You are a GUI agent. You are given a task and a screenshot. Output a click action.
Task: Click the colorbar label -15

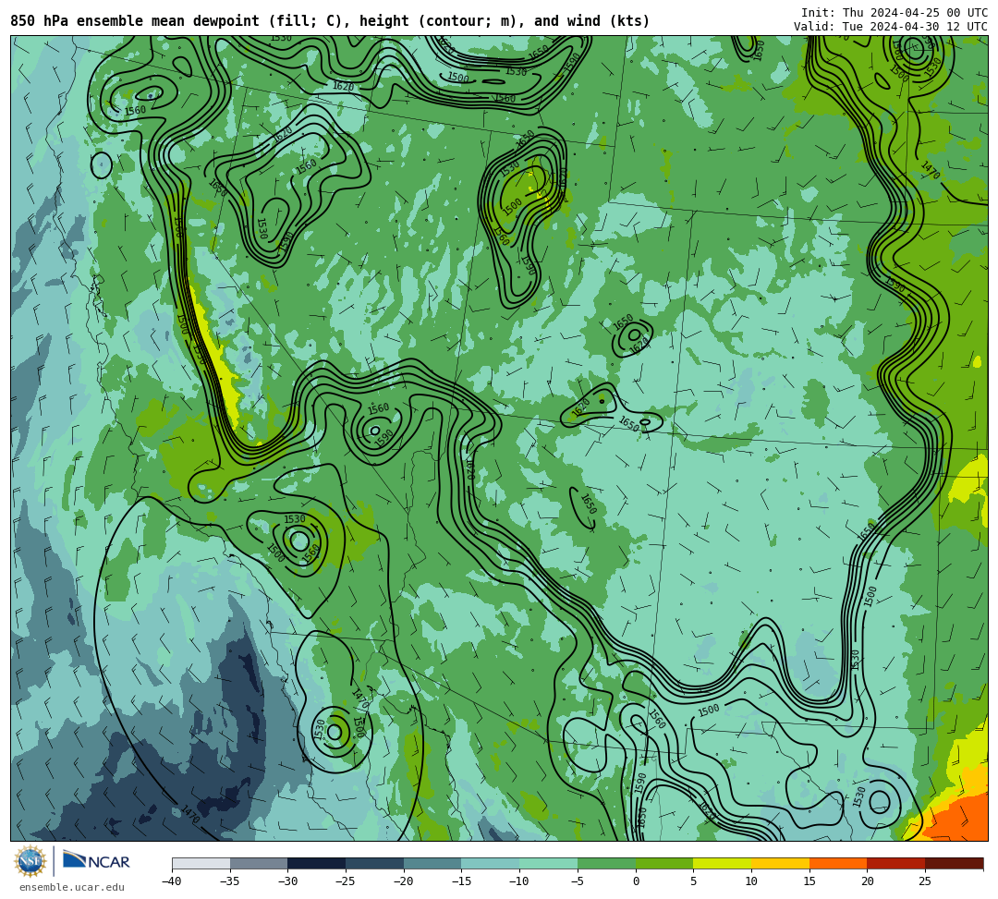point(461,881)
